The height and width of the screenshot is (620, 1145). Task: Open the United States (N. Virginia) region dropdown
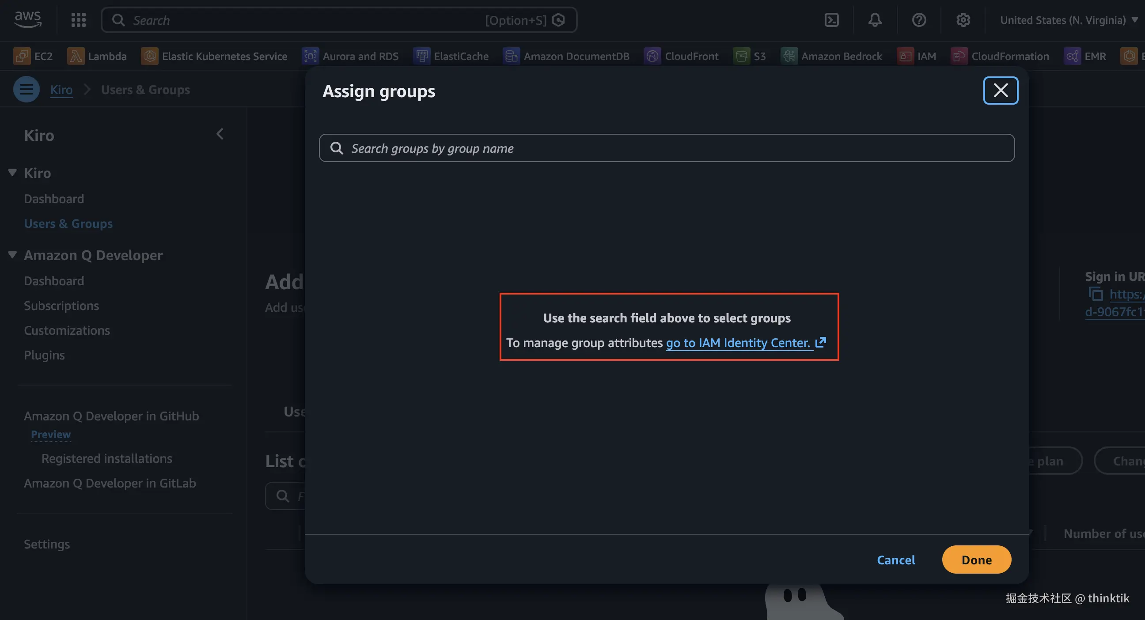[1068, 20]
